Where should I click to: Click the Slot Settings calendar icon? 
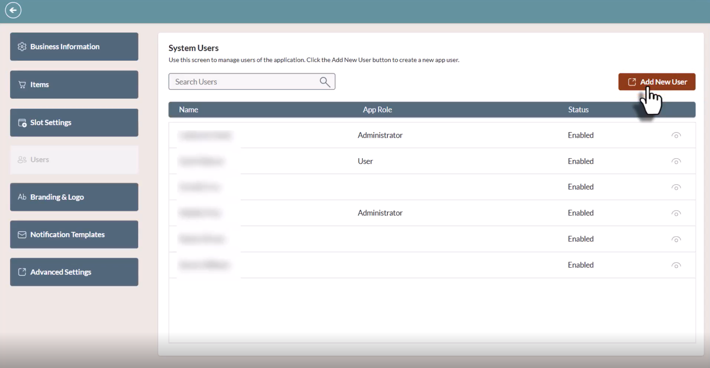[x=22, y=122]
